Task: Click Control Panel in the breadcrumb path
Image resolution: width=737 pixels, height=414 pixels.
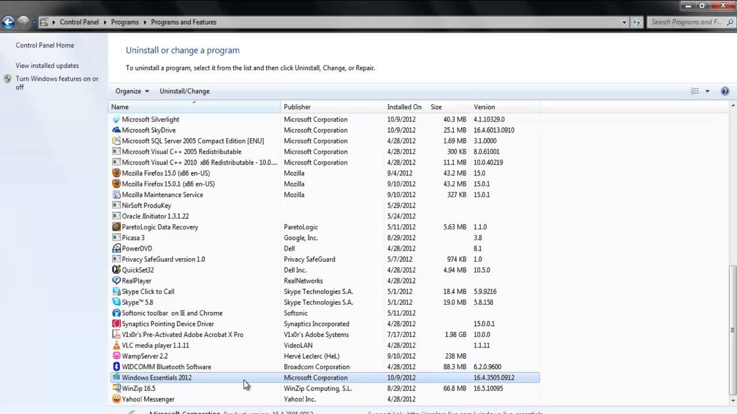Action: coord(79,22)
